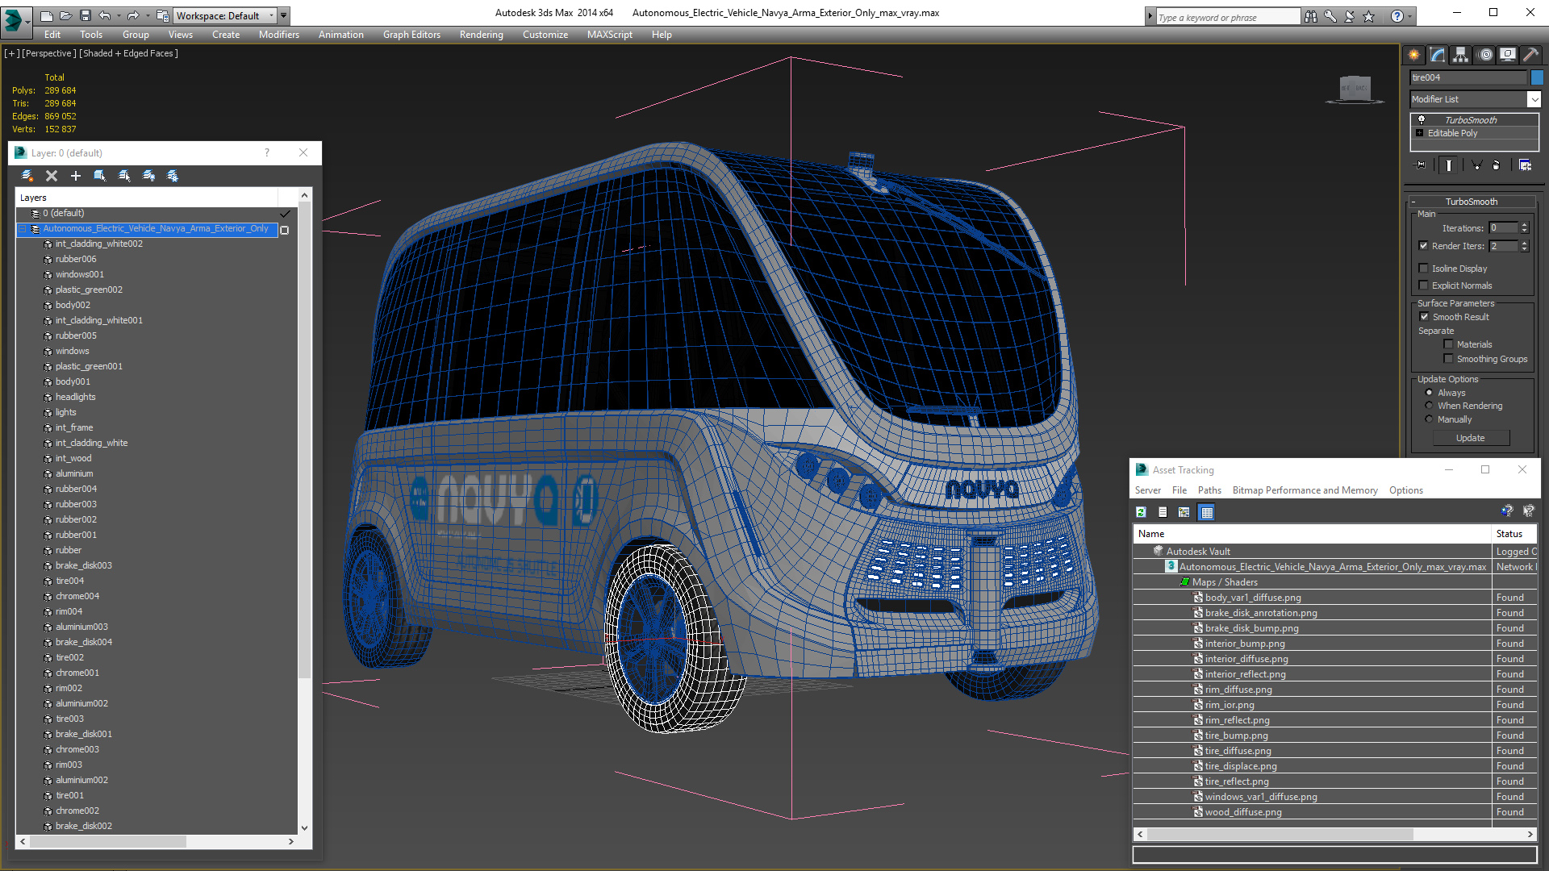Collapse the TurboSmooth rollout header
Viewport: 1549px width, 871px height.
(x=1471, y=202)
